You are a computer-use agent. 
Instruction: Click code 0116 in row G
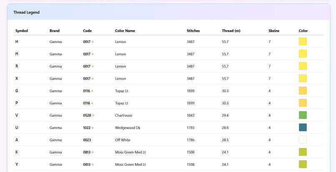click(x=87, y=91)
